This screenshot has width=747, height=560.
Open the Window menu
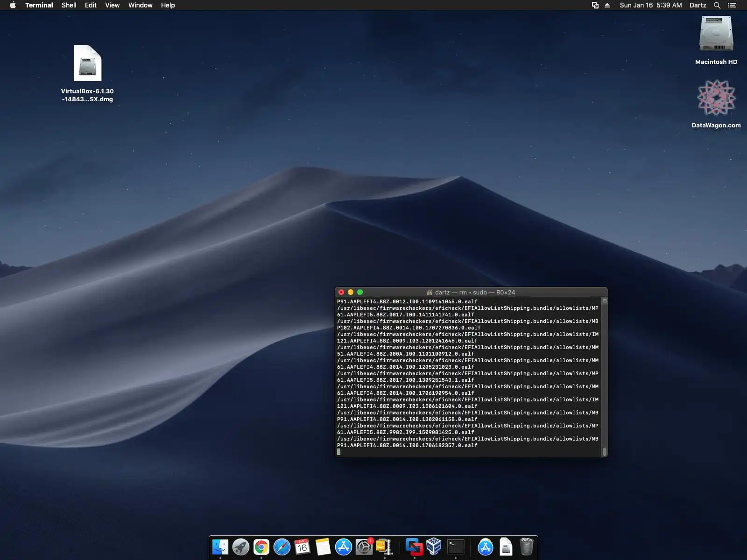point(141,5)
